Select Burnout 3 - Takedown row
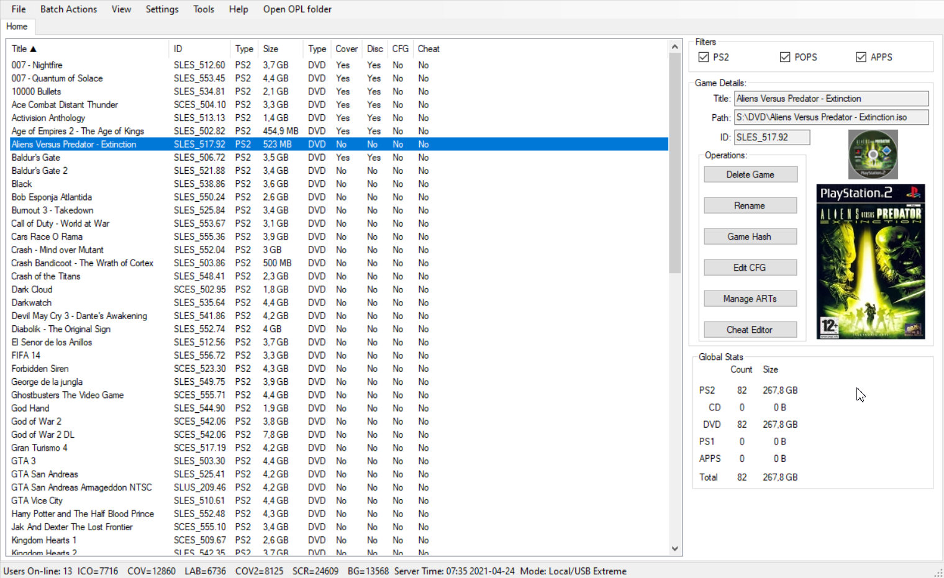 [x=338, y=210]
